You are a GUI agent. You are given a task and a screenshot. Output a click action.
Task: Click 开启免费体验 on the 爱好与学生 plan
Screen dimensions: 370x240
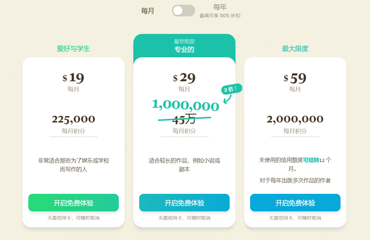(73, 203)
